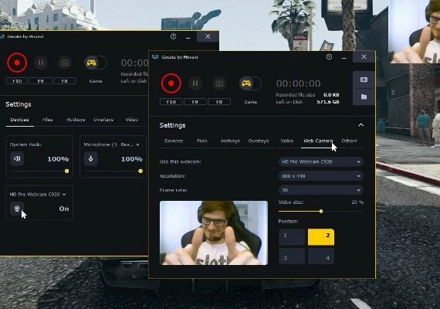Open the Resolution dropdown
Viewport: 440px width, 309px height.
point(321,176)
